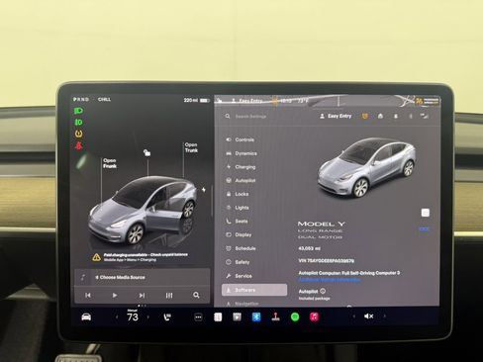This screenshot has width=483, height=362.
Task: Tap the yellow Sentry-style shield icon
Action: click(365, 116)
